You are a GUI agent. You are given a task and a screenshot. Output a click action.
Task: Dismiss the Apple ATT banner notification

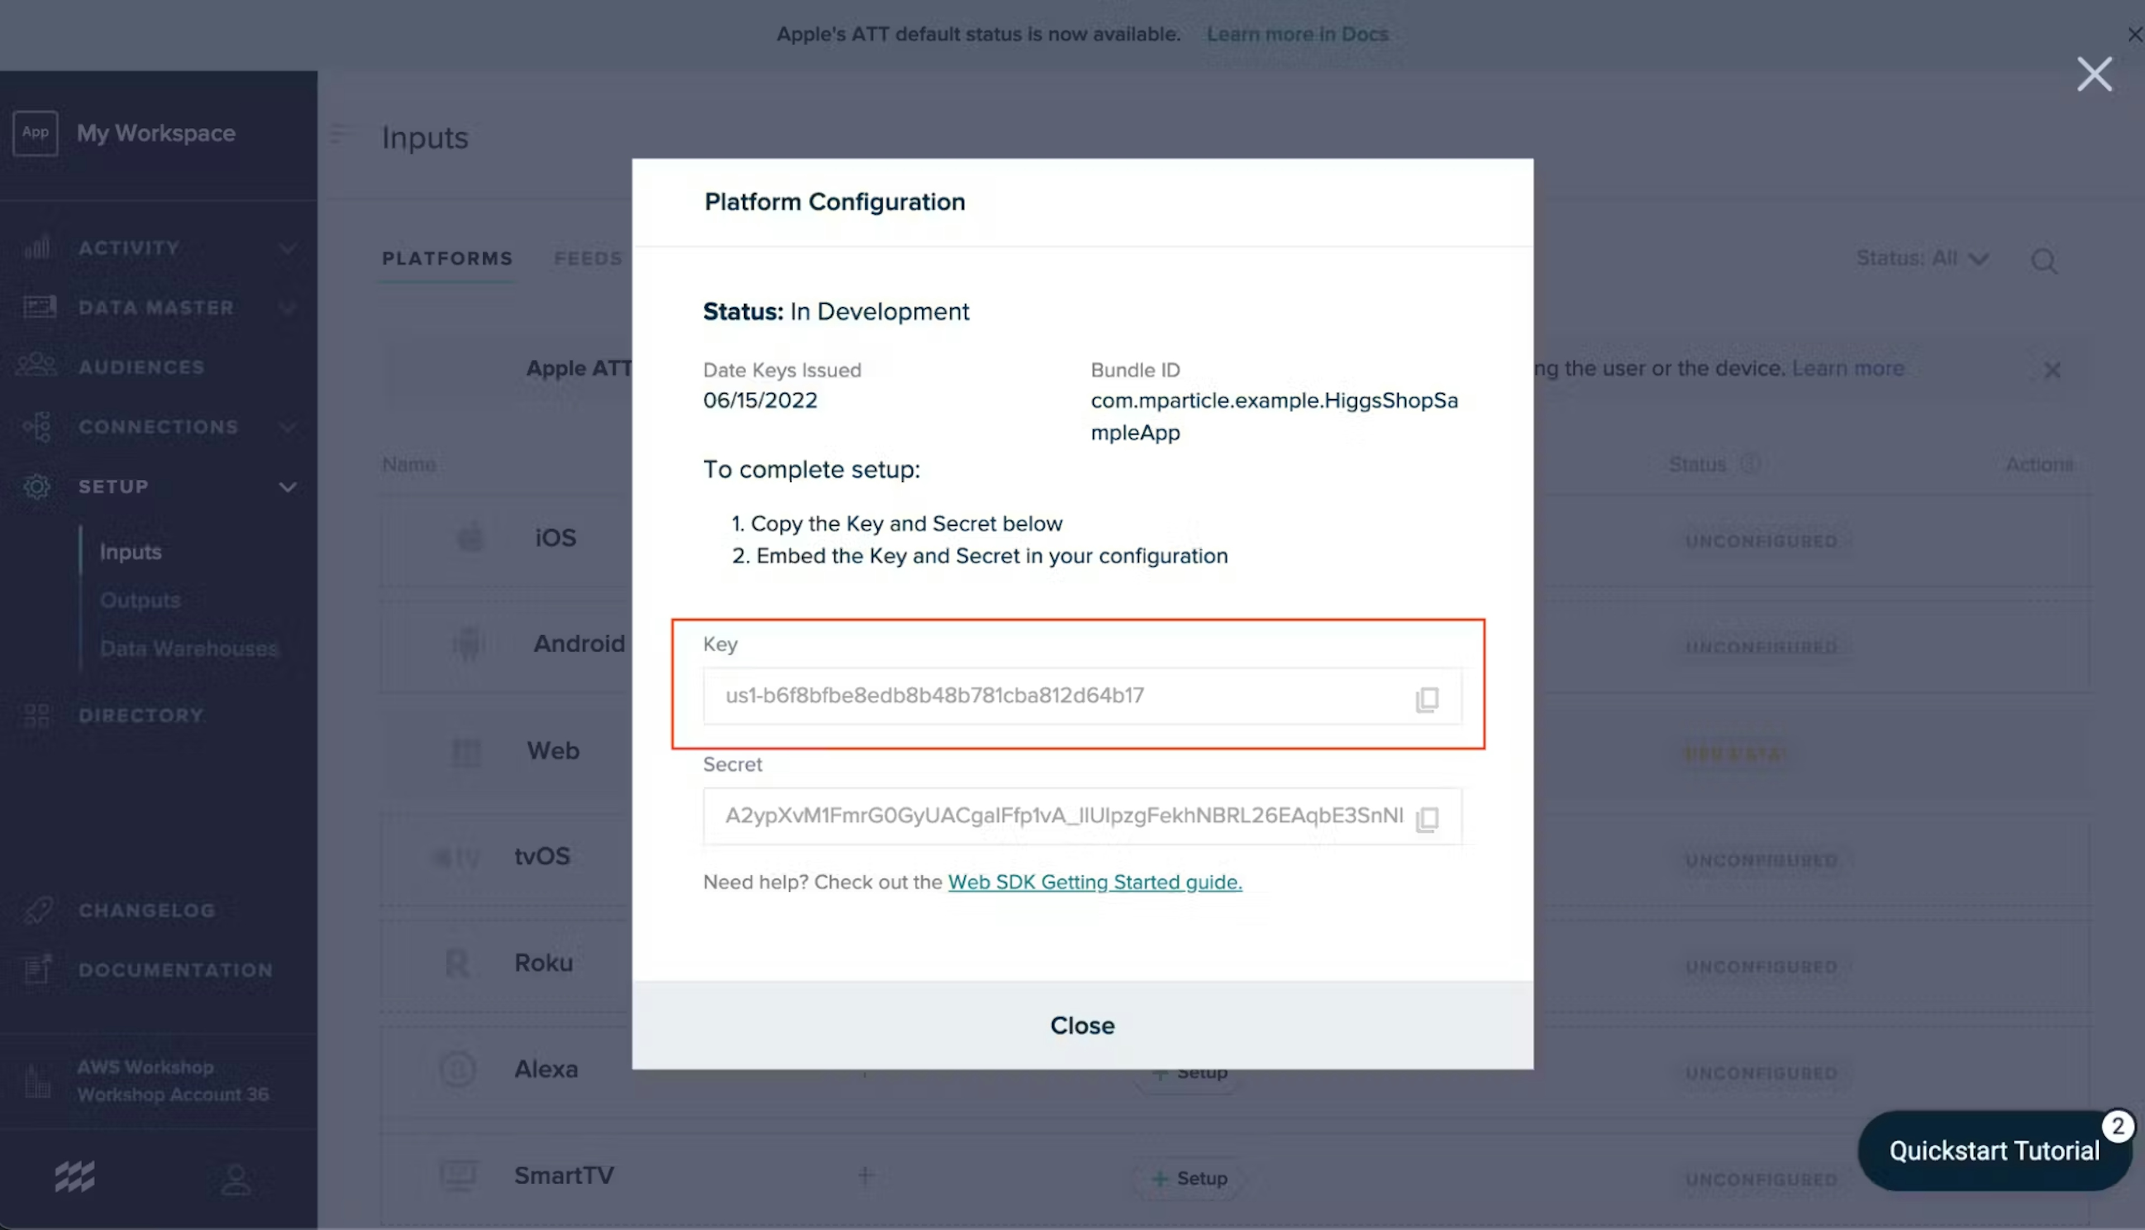(x=2133, y=34)
